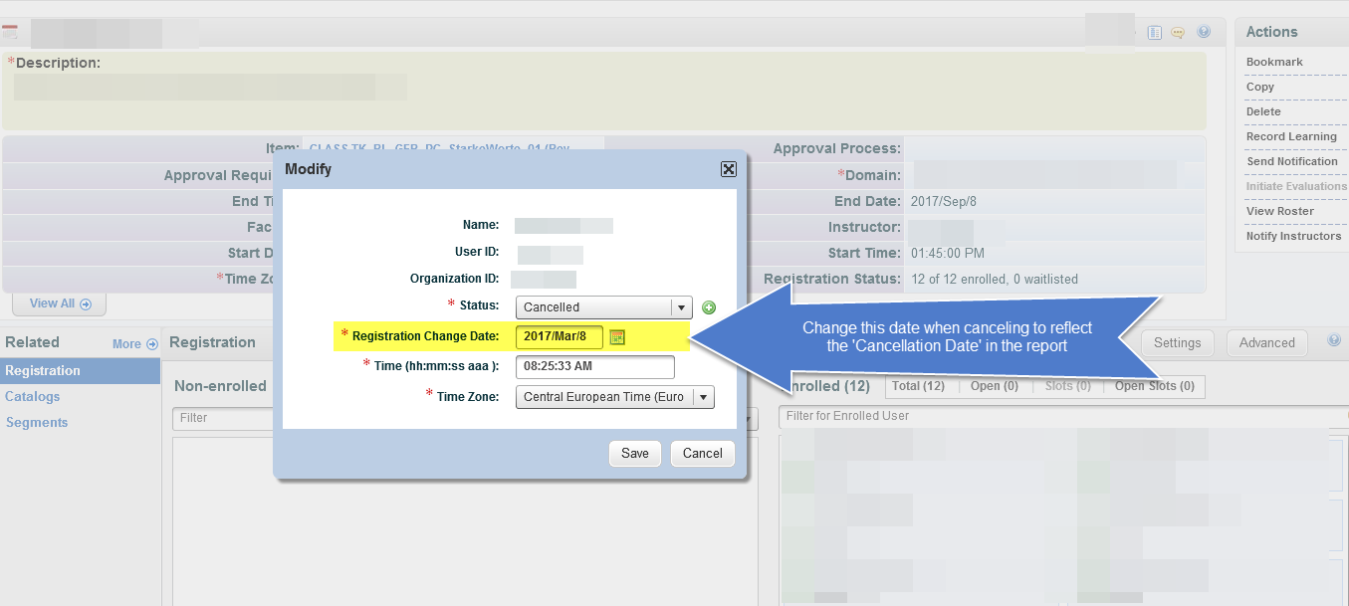Click Copy in the Actions panel

coord(1260,87)
